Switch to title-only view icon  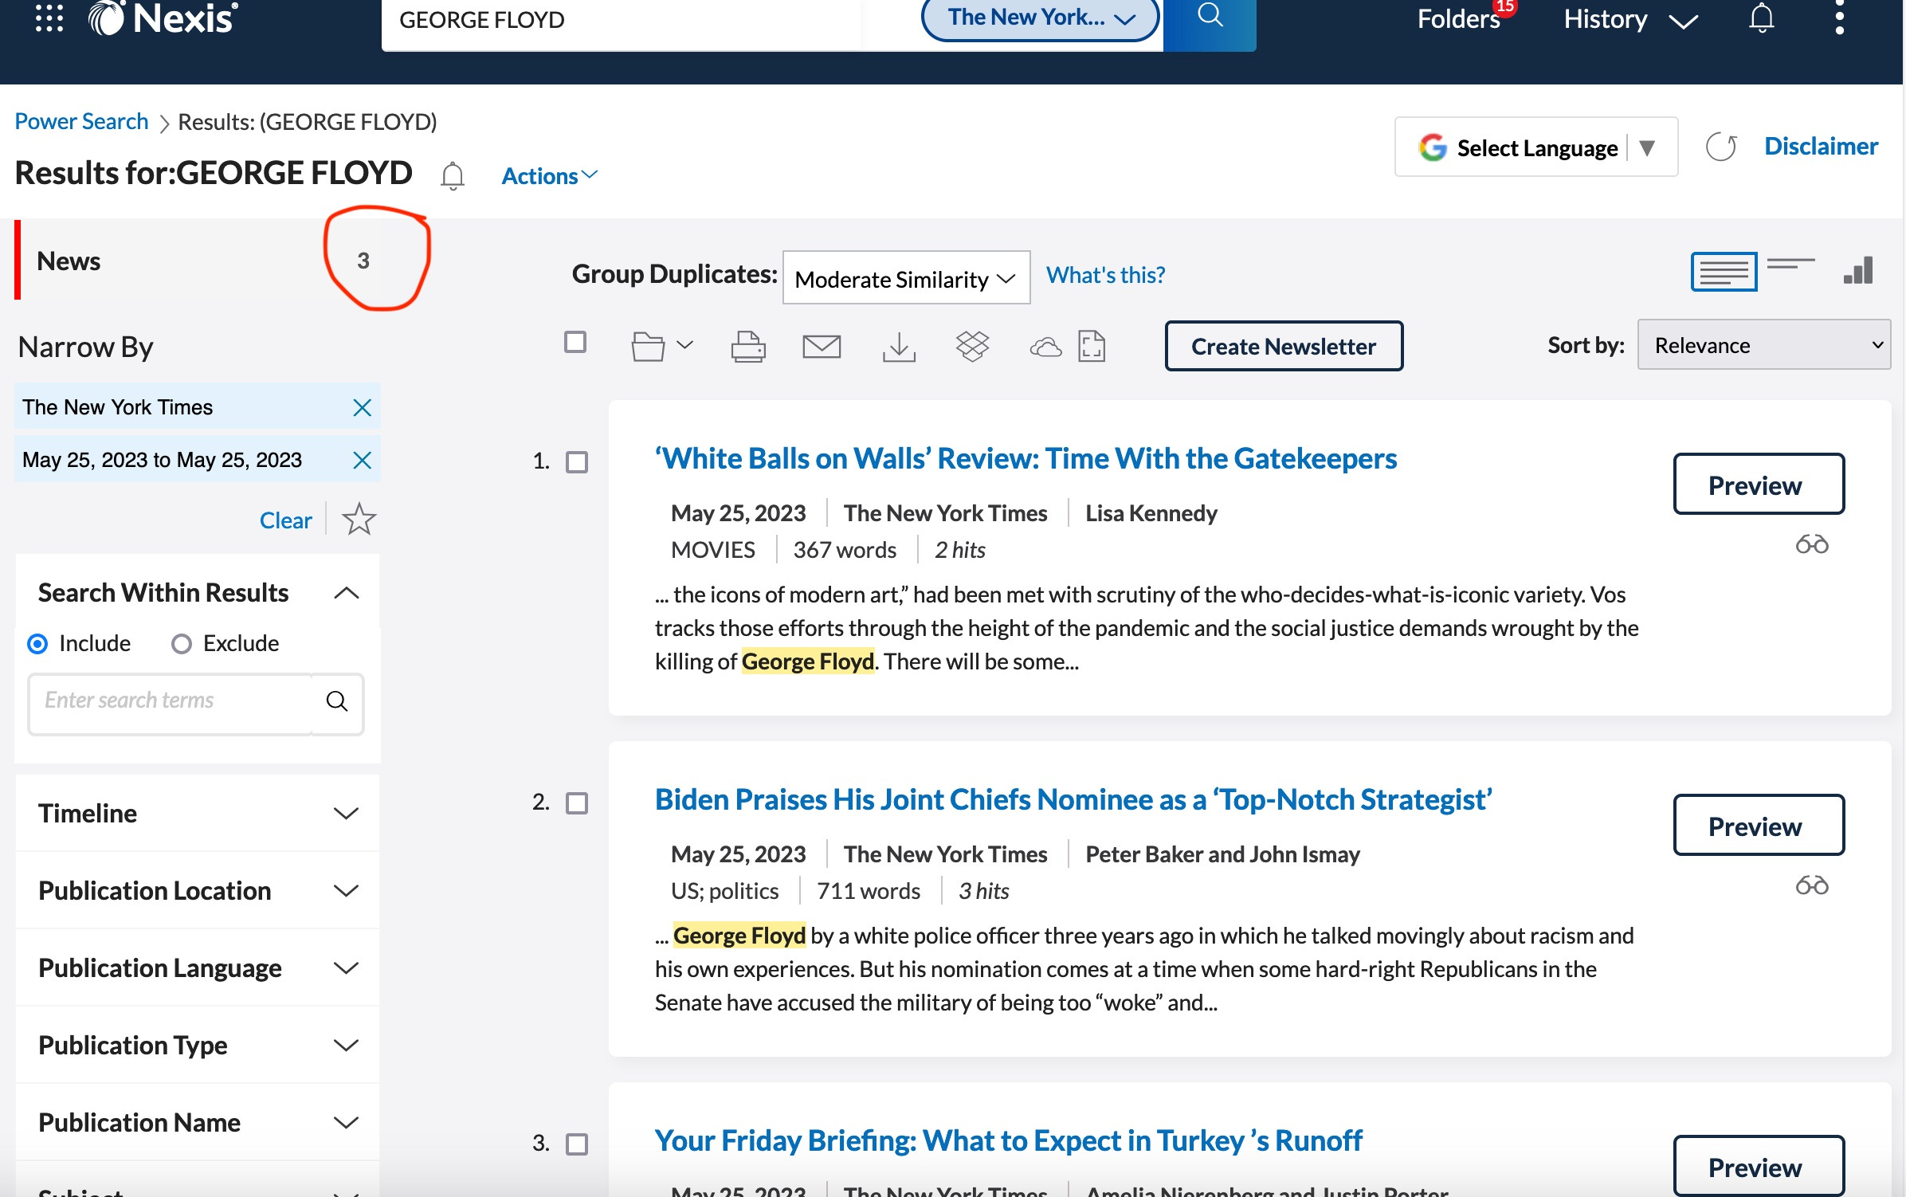click(1790, 265)
